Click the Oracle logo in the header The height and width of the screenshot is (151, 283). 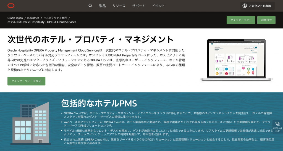click(11, 6)
